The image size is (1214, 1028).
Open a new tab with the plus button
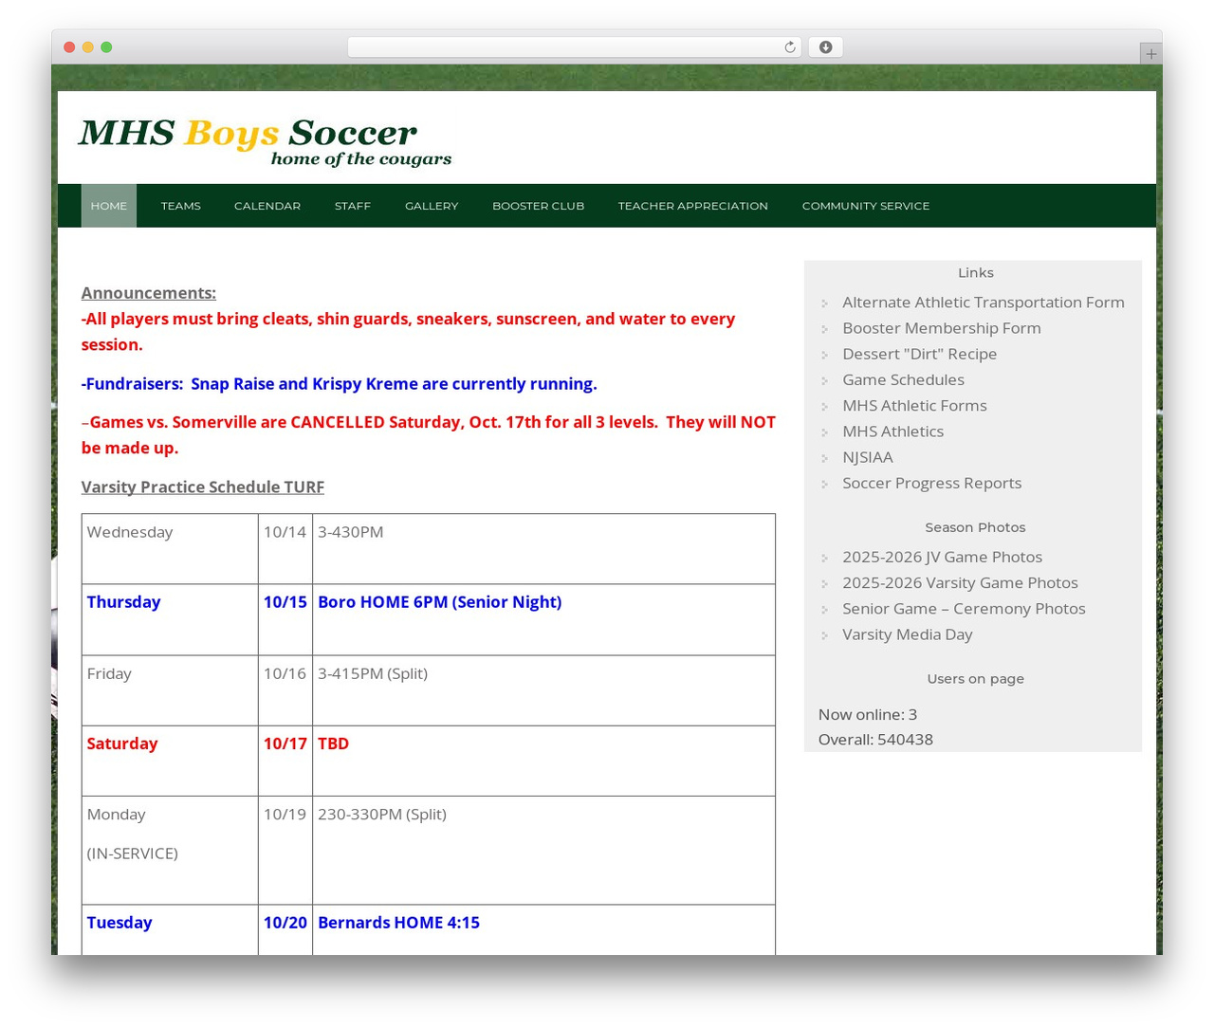pyautogui.click(x=1150, y=54)
